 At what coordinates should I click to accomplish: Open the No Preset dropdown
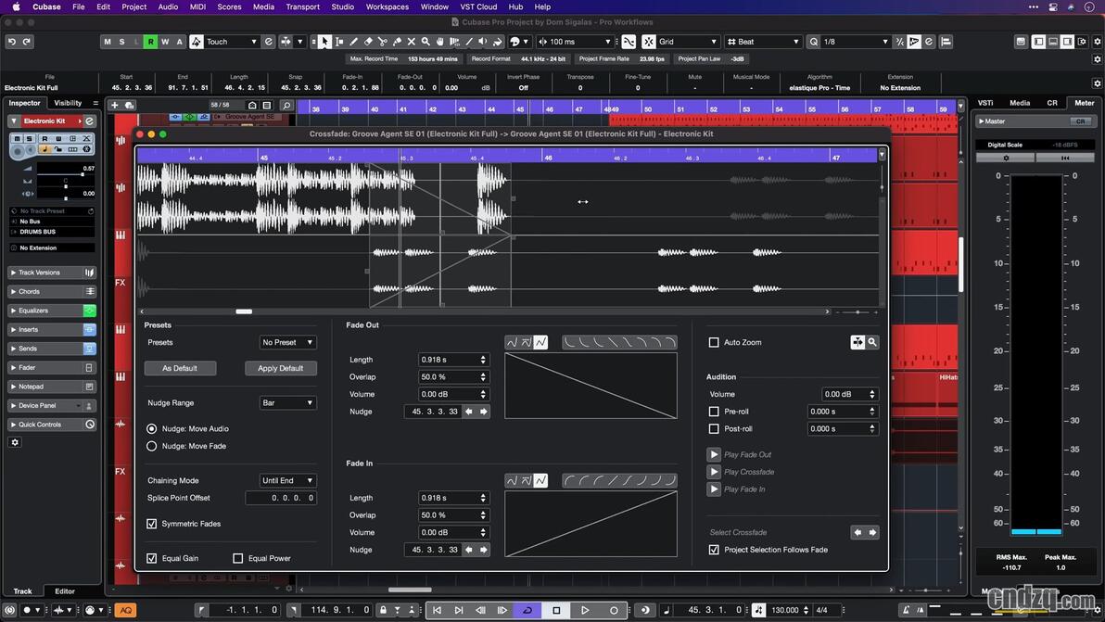click(287, 342)
